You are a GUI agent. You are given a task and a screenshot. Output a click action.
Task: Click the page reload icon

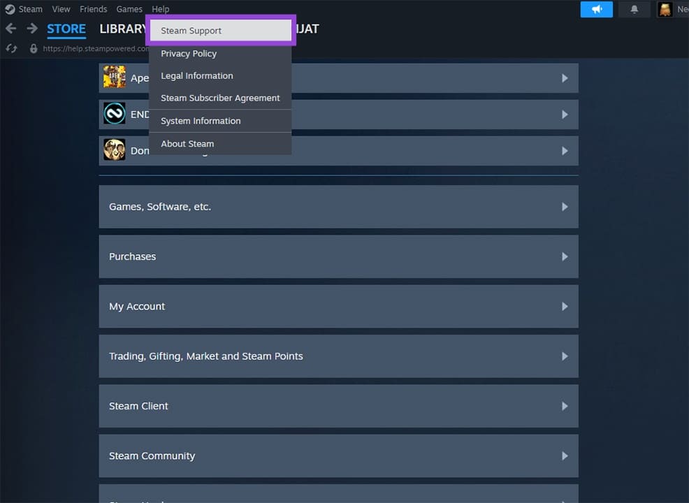click(10, 48)
